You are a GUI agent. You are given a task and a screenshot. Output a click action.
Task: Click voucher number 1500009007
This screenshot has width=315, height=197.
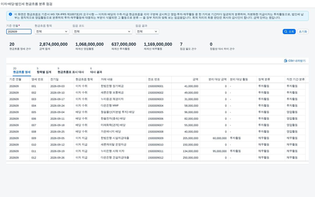[x=156, y=125]
